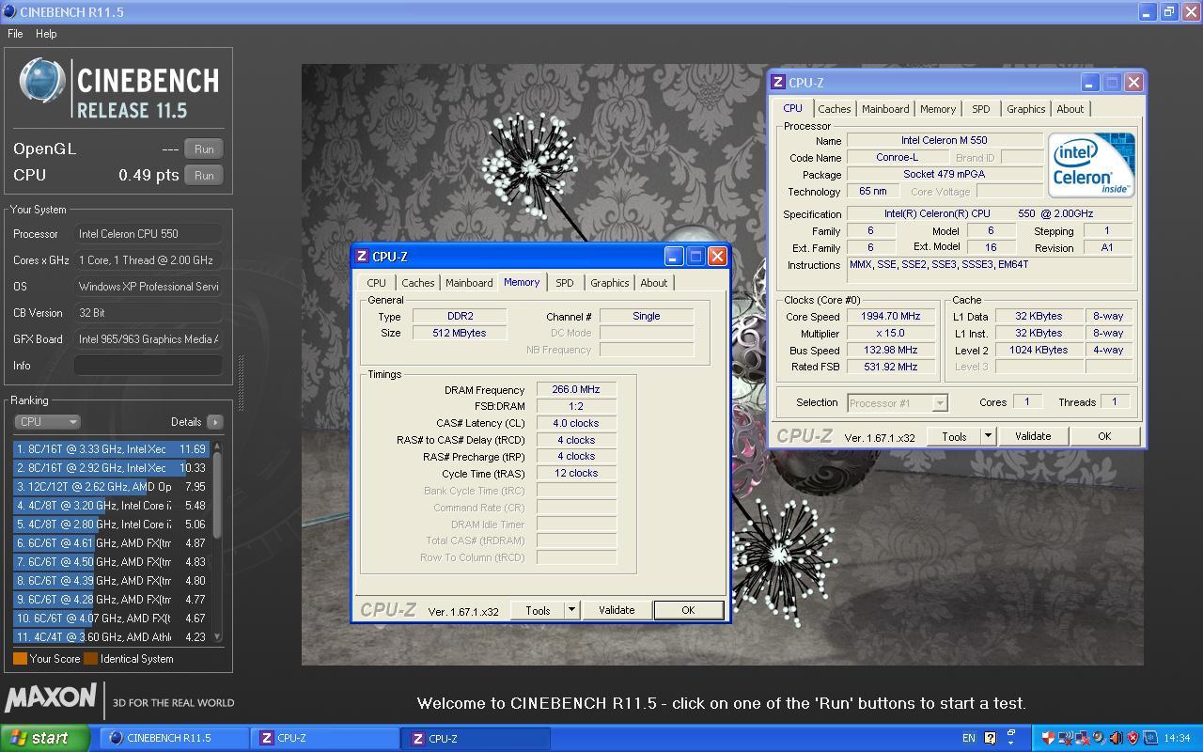Switch to About tab in Memory CPU-Z window
Image resolution: width=1203 pixels, height=752 pixels.
(653, 283)
